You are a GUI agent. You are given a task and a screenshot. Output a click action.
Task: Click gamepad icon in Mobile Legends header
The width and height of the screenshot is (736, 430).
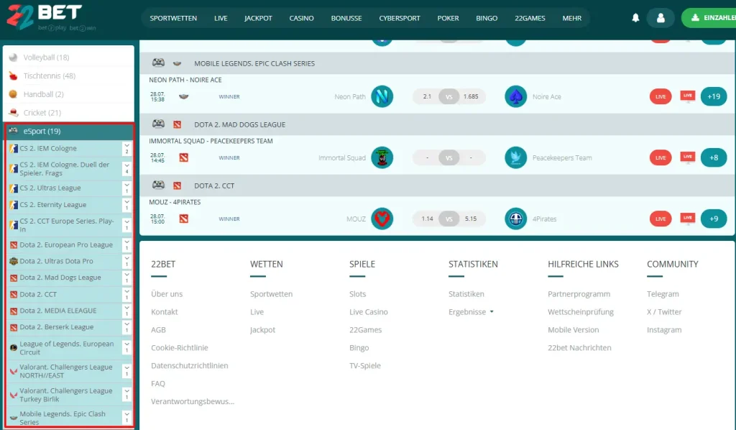point(158,63)
